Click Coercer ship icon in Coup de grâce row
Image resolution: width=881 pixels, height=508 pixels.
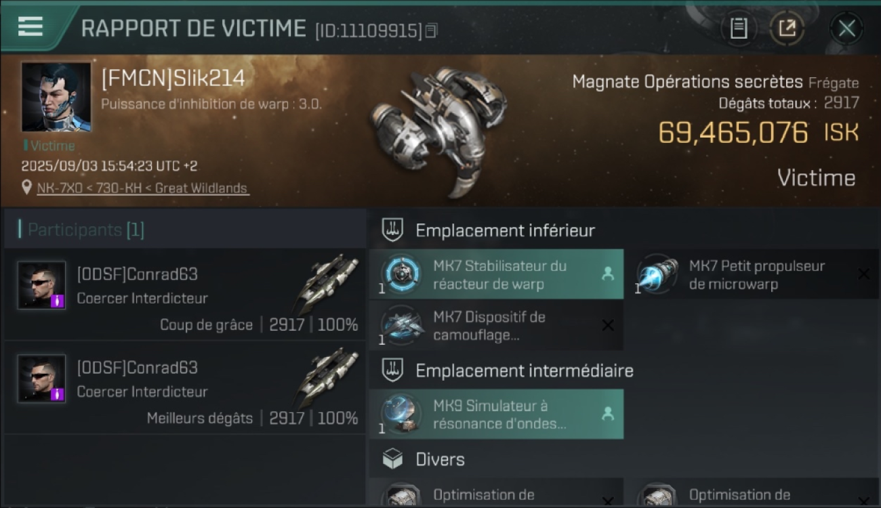[327, 284]
